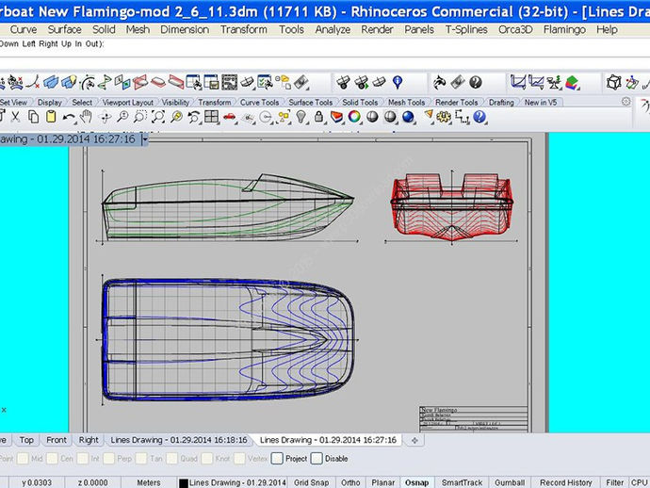Open the Render menu
Screen dimensions: 650x488
377,29
